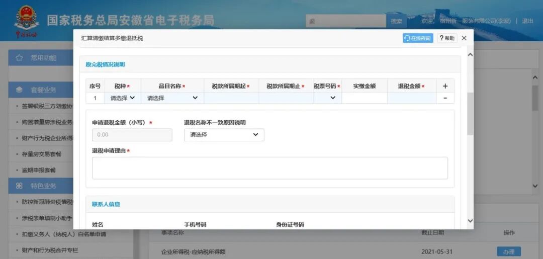Open 防控新冠肺炎疫情税 sidebar item

click(47, 202)
